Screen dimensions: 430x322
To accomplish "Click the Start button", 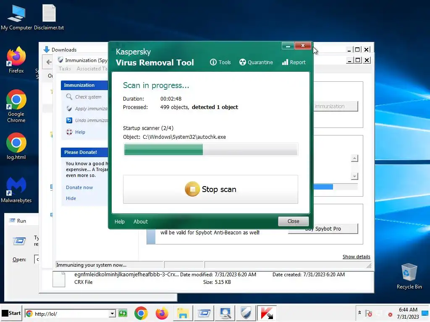I will [x=11, y=313].
